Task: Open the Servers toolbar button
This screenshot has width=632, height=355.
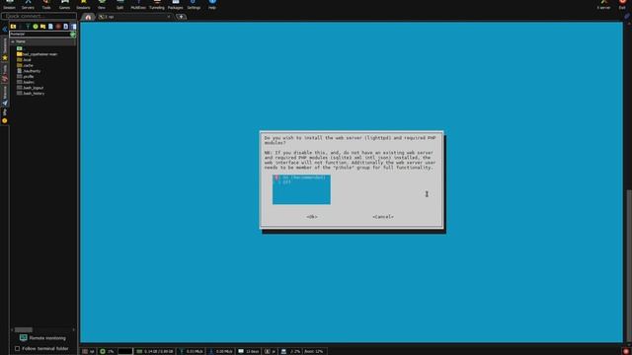Action: click(x=28, y=5)
